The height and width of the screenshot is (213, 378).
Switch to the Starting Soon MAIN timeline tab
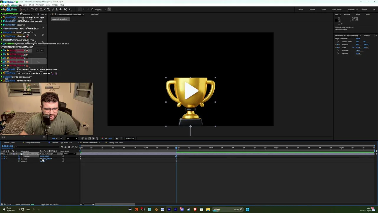coord(115,143)
